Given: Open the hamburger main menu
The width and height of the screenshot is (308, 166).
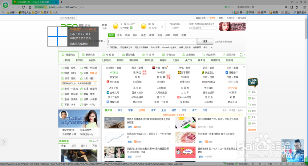Looking at the screenshot, I should tap(305, 7).
